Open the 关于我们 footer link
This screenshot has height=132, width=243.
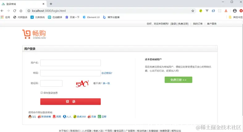64,131
